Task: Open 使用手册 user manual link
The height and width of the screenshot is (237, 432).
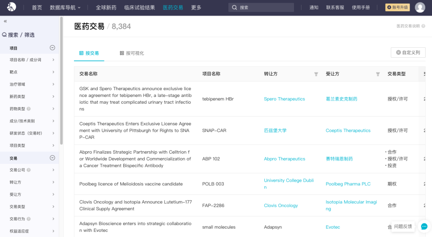Action: [x=361, y=8]
